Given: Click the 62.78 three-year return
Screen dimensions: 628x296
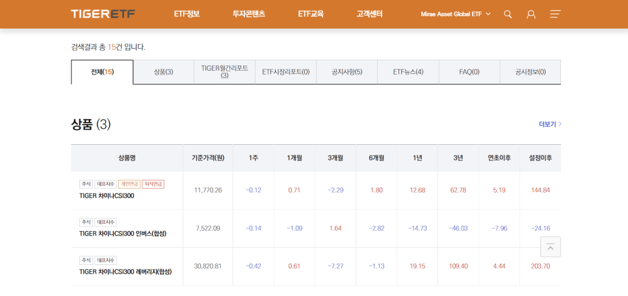Looking at the screenshot, I should pos(458,190).
